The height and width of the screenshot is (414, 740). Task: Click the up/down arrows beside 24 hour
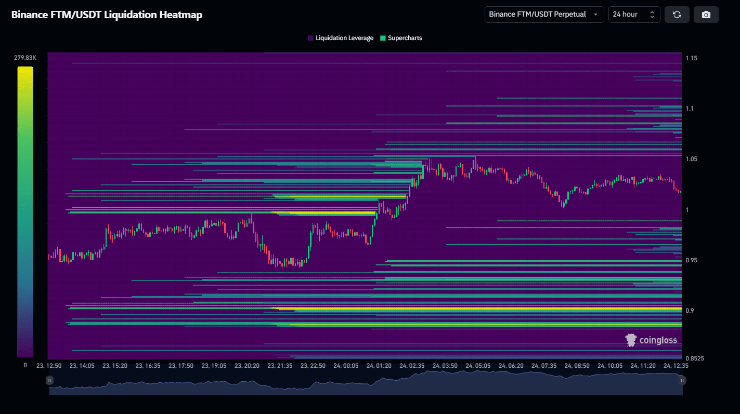(652, 15)
